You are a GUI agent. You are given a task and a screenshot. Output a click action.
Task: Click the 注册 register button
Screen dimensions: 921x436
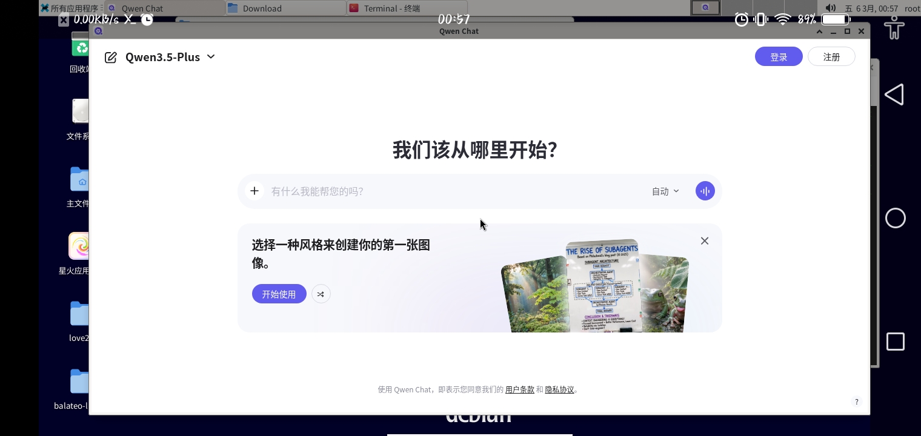click(x=831, y=56)
